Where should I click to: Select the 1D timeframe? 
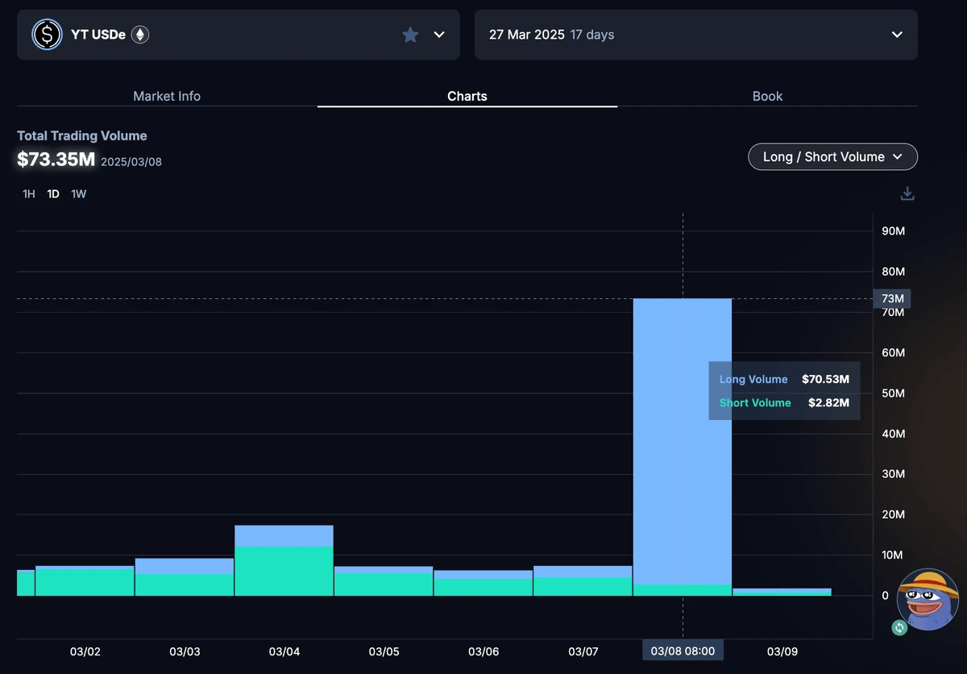pyautogui.click(x=53, y=194)
